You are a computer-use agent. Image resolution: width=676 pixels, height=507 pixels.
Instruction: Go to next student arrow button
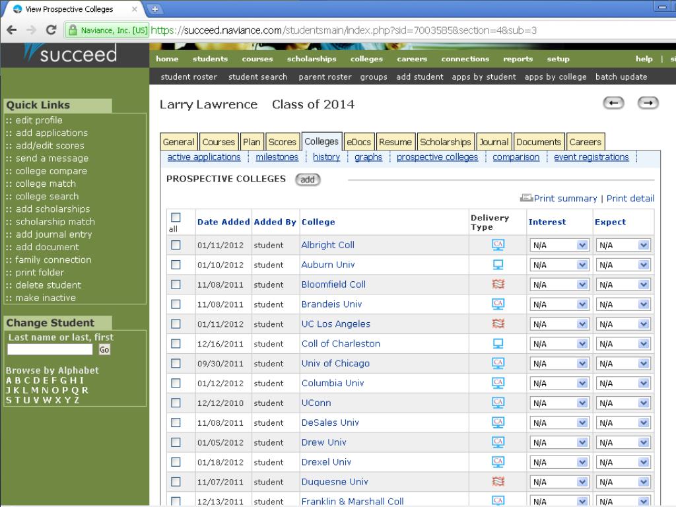pos(648,103)
